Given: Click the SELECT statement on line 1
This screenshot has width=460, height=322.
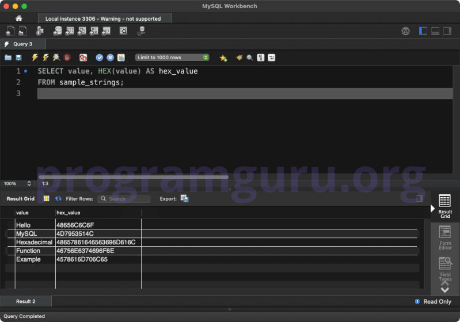Looking at the screenshot, I should 117,71.
